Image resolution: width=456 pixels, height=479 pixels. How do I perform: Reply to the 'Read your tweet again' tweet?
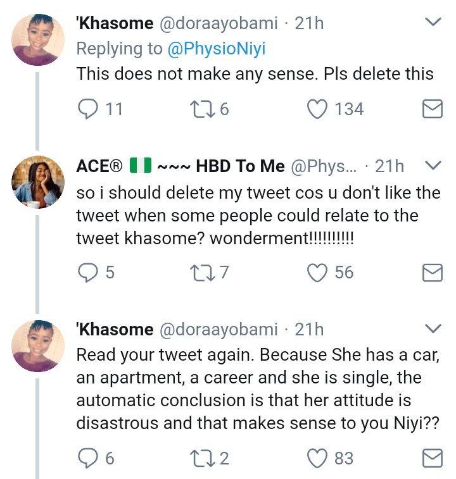[x=86, y=457]
